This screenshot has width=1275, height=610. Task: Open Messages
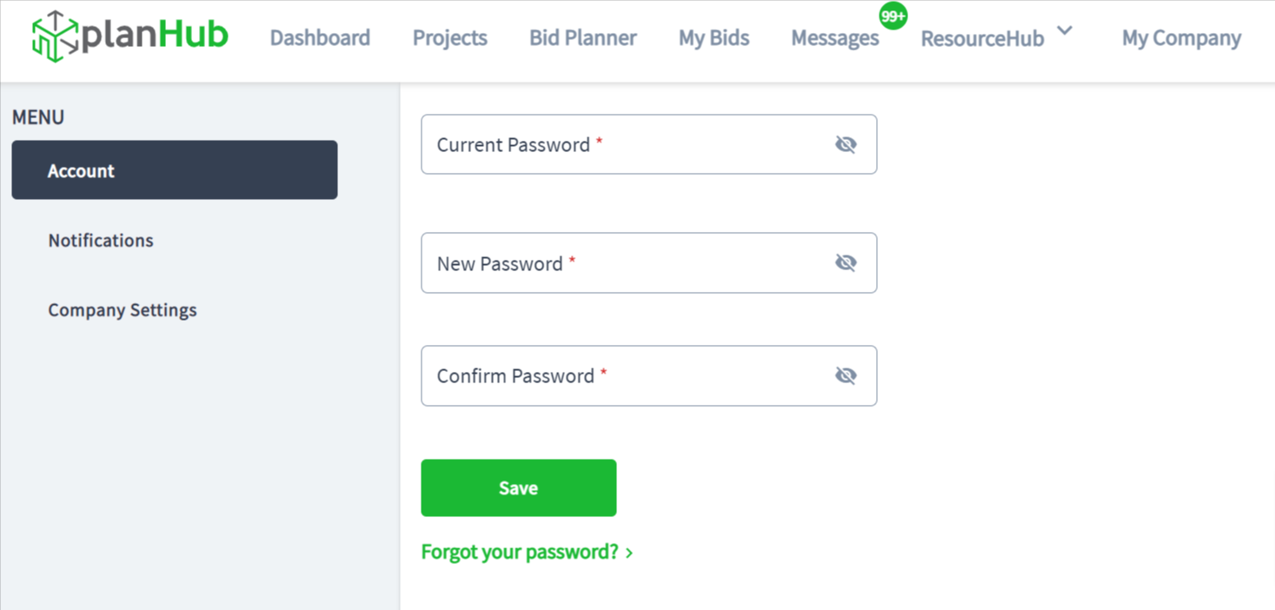[834, 37]
